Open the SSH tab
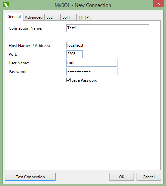This screenshot has width=166, height=186. click(x=69, y=17)
